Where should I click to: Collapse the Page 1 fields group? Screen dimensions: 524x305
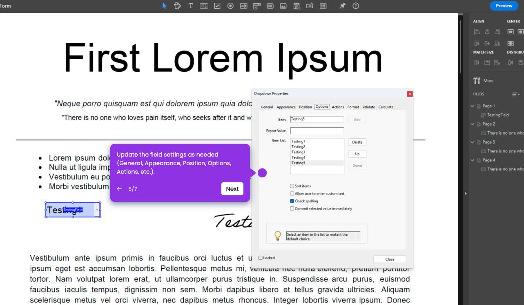coord(473,106)
